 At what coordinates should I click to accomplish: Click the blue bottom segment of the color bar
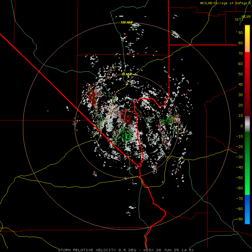point(247,209)
